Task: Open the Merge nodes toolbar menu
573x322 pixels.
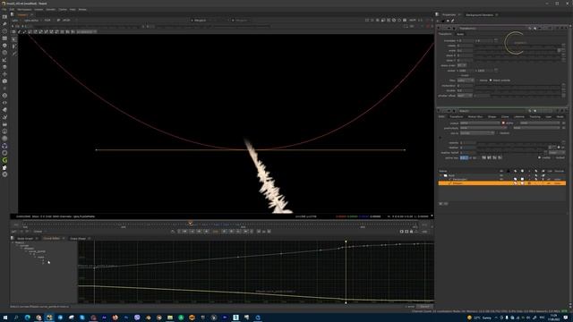Action: pos(4,67)
